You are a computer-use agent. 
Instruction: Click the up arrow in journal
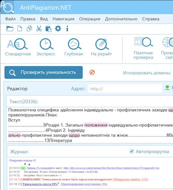pyautogui.click(x=29, y=164)
